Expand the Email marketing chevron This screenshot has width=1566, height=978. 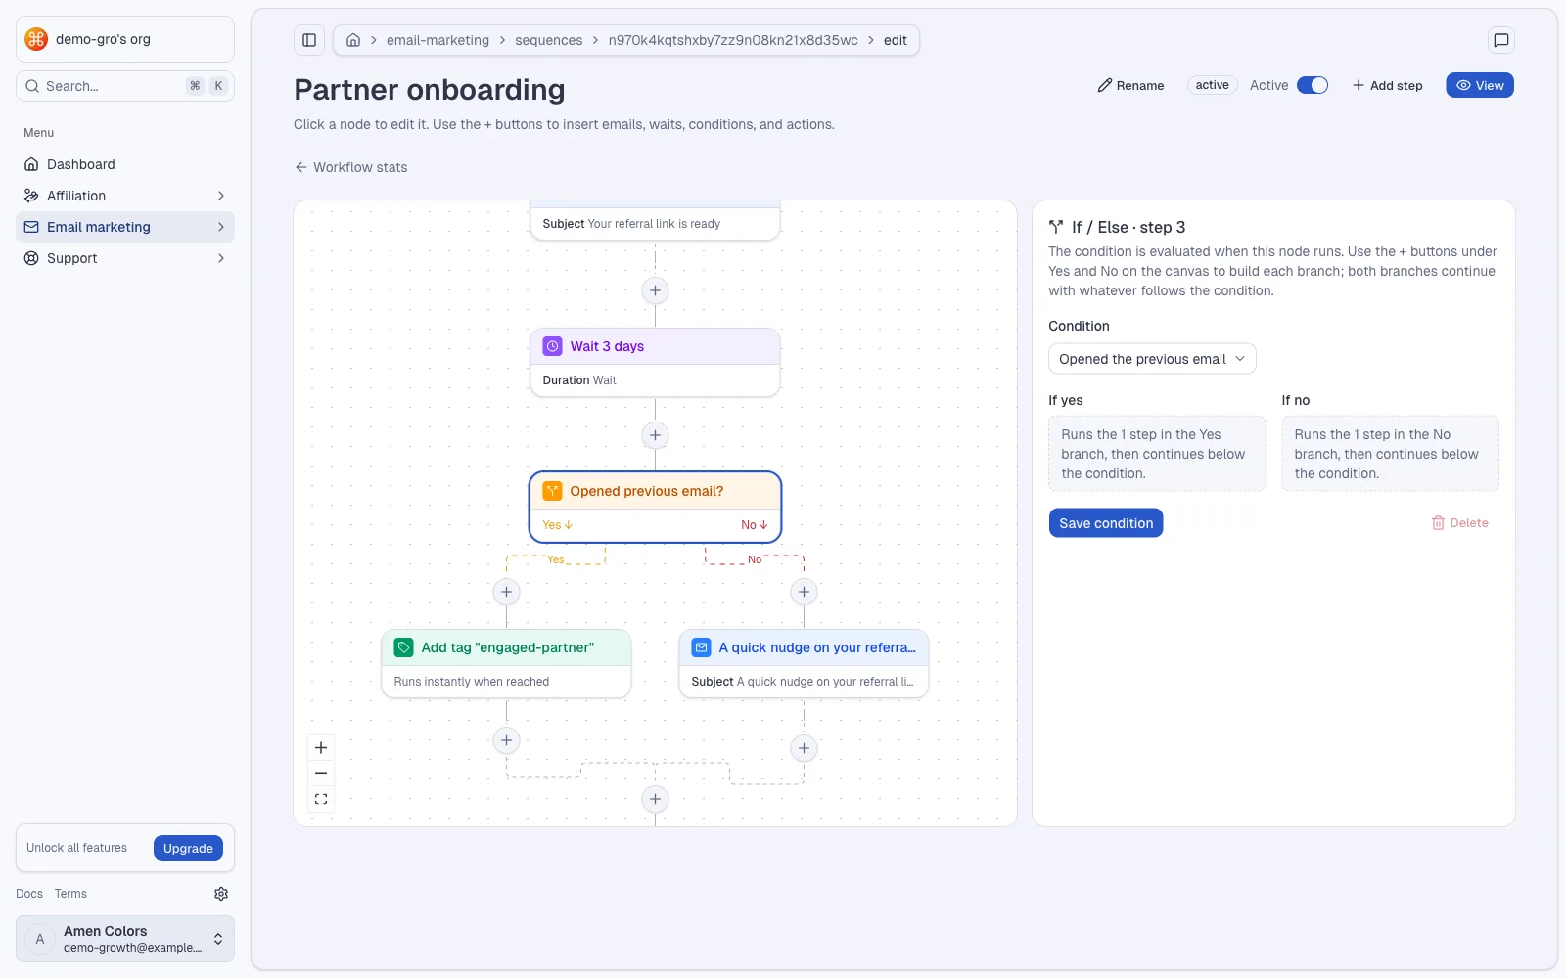point(221,227)
